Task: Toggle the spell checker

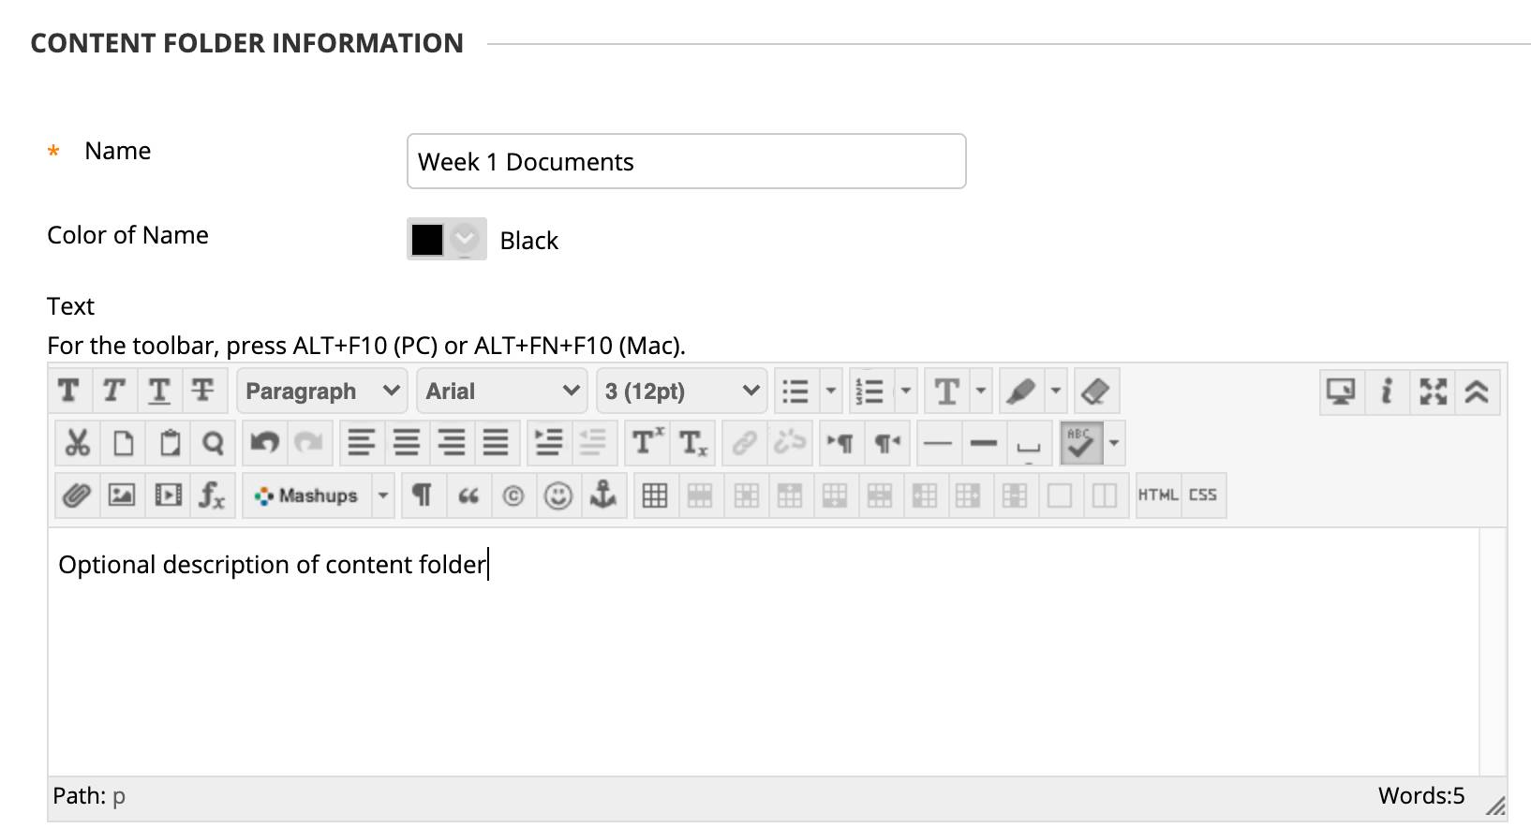Action: coord(1080,442)
